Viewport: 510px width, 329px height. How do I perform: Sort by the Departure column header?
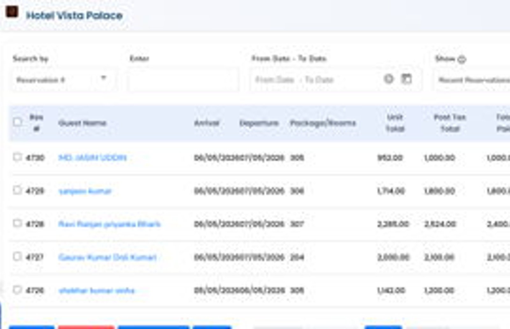coord(259,123)
